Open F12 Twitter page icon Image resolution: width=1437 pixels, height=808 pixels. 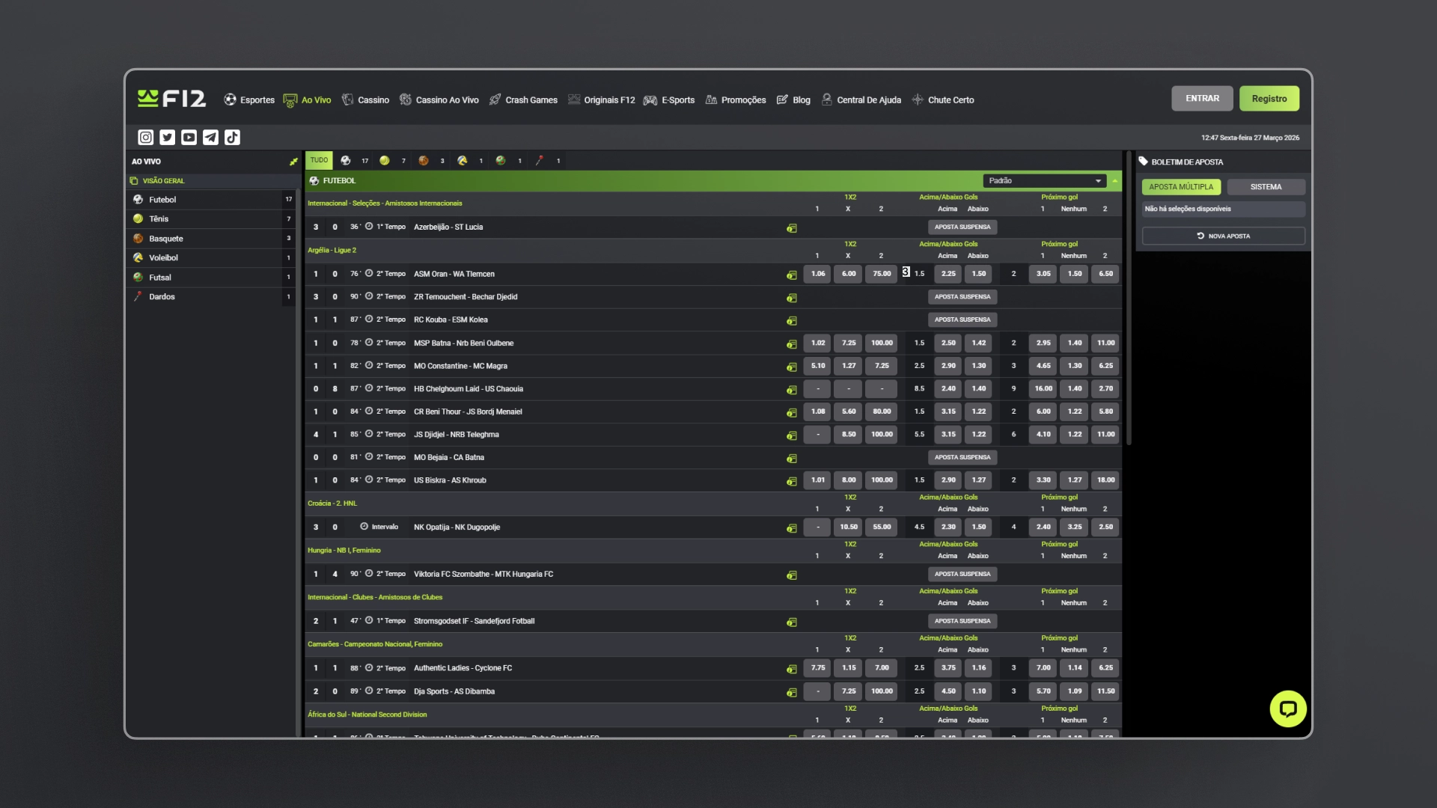(168, 137)
